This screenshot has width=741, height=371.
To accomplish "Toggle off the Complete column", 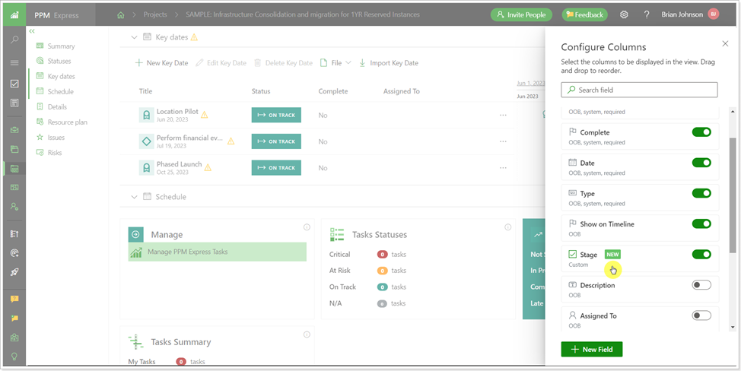I will tap(701, 132).
